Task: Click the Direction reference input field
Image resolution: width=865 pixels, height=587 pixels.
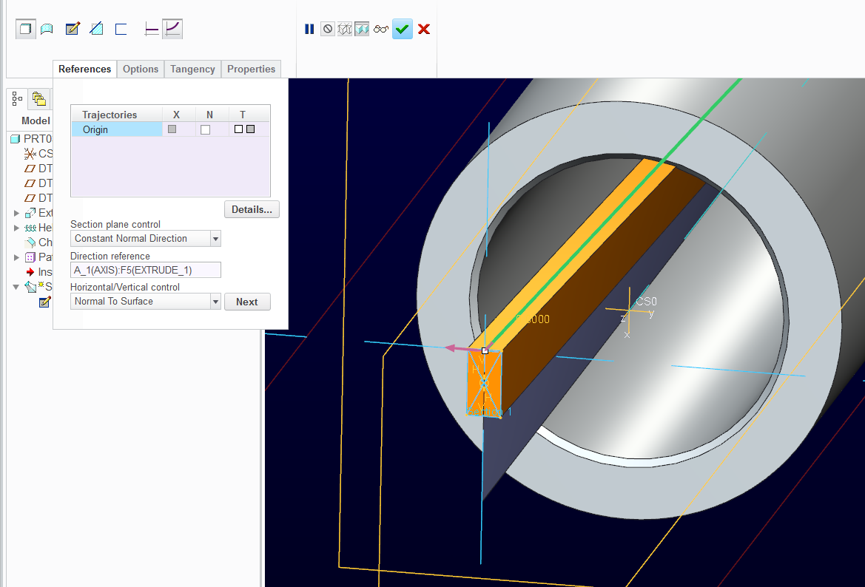Action: click(x=145, y=270)
